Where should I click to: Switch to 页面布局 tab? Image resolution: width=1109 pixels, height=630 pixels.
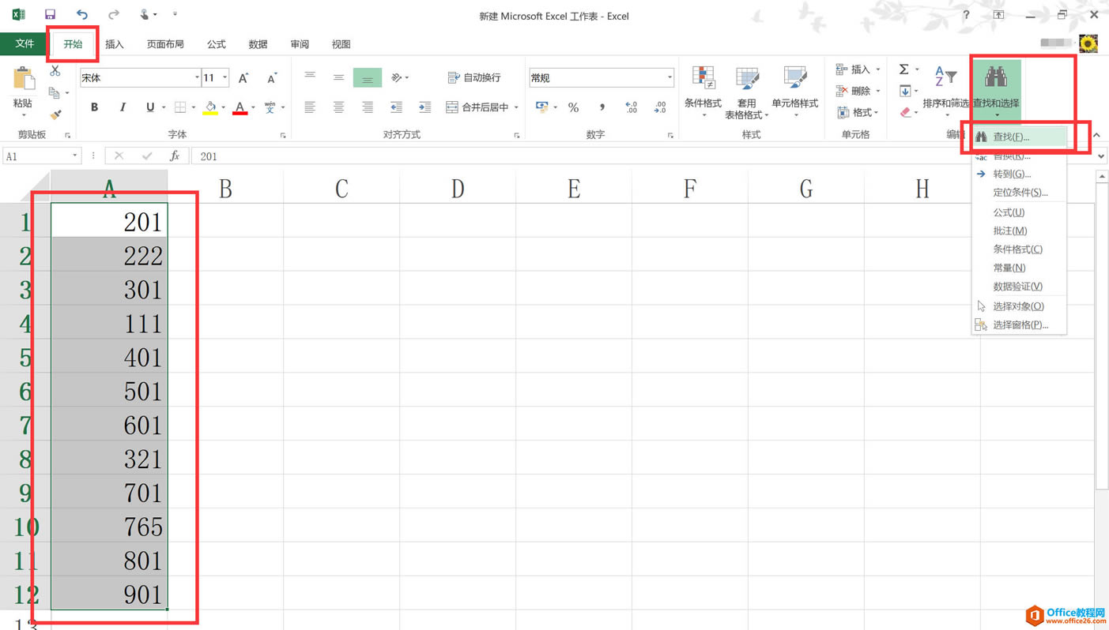click(165, 44)
